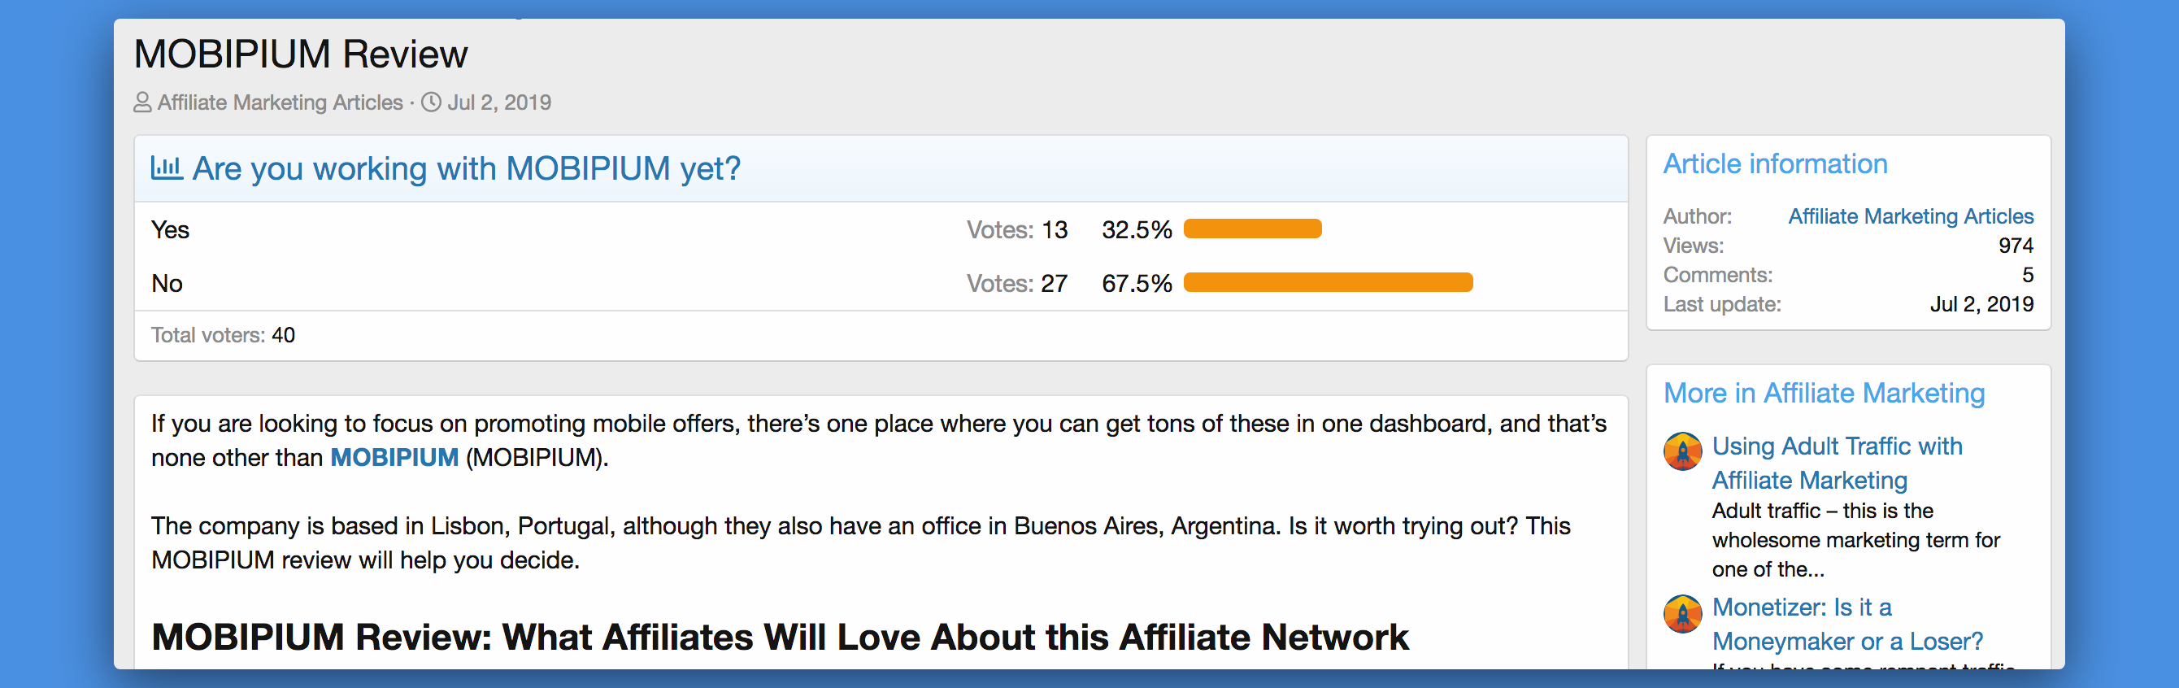Image resolution: width=2179 pixels, height=688 pixels.
Task: Click the Article information heading
Action: 1775,163
